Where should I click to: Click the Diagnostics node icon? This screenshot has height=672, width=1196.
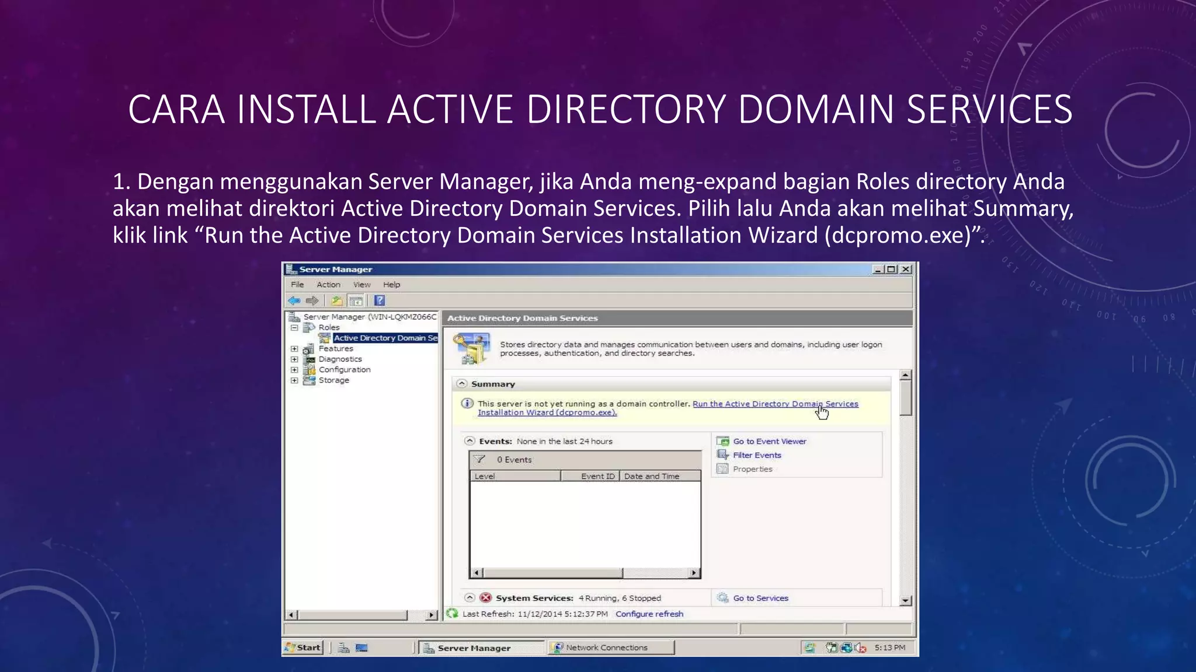310,359
